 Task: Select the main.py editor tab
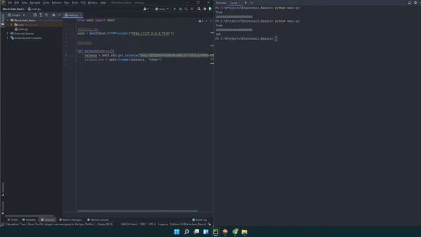72,15
